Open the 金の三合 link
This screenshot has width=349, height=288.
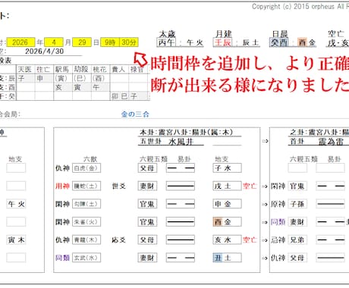click(x=135, y=114)
